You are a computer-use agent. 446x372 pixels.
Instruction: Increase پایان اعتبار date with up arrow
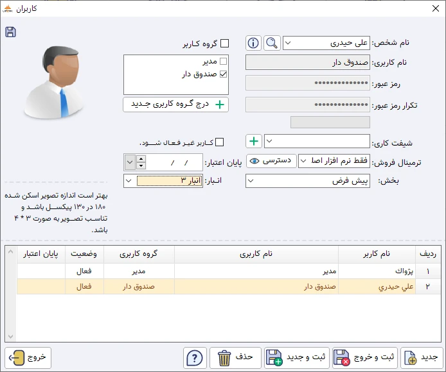click(141, 158)
